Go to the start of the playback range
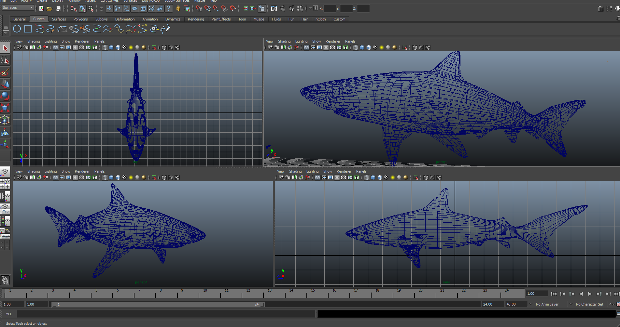620x327 pixels. pyautogui.click(x=554, y=294)
